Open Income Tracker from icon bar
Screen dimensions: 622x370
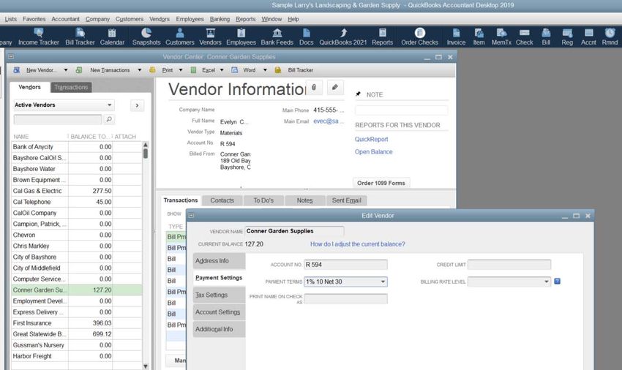click(x=39, y=37)
